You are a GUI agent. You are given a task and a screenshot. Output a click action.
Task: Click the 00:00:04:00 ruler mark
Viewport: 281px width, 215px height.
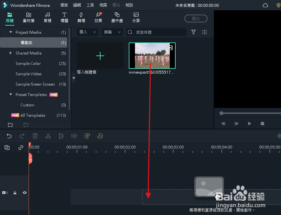coord(221,147)
